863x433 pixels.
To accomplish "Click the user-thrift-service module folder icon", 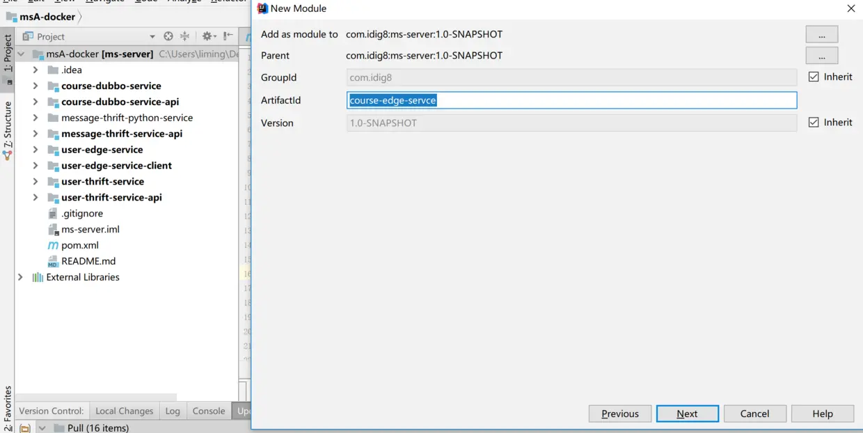I will tap(53, 182).
